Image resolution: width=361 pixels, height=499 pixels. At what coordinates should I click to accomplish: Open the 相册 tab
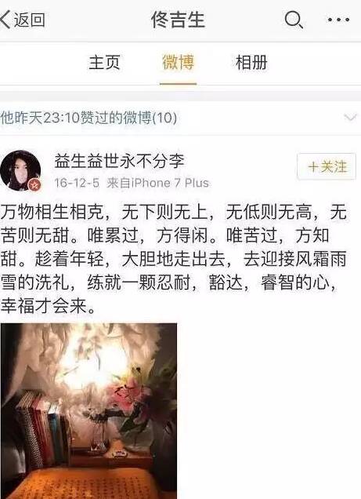point(251,63)
